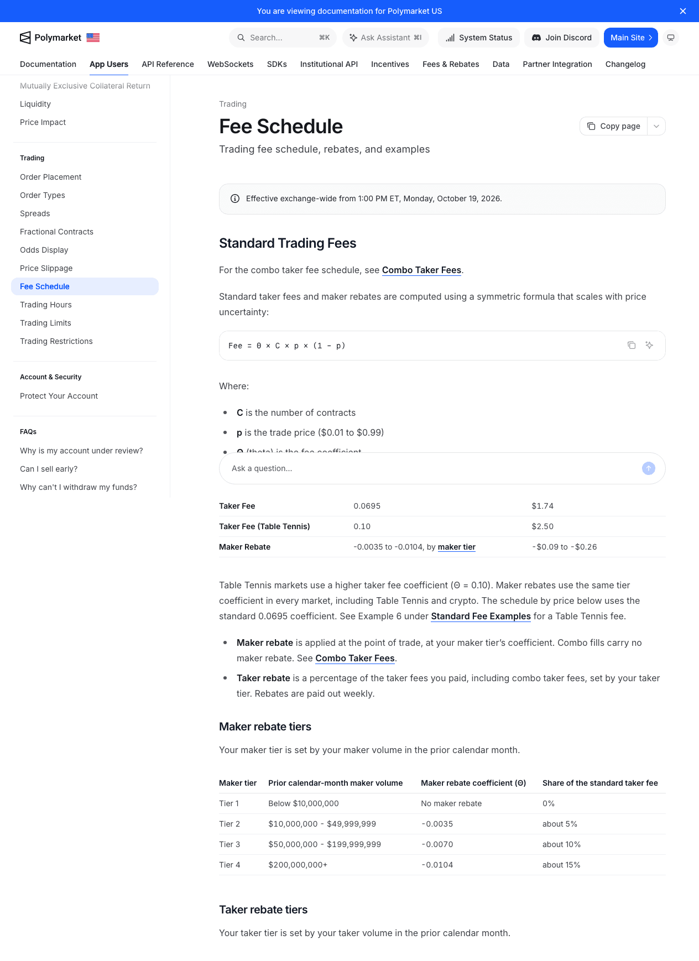Open Order Types in the sidebar
The image size is (699, 961).
(x=85, y=195)
